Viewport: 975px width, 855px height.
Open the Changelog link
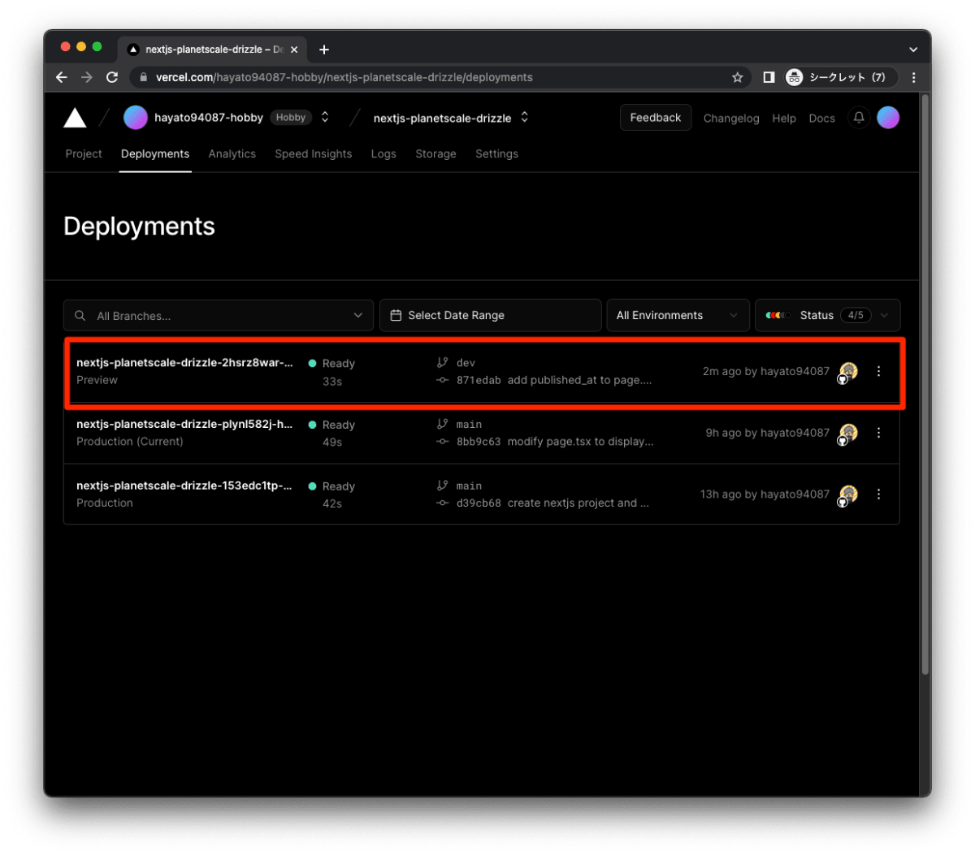731,119
